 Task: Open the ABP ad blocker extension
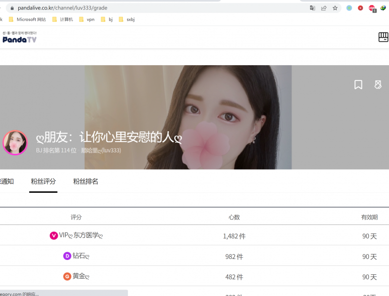(x=372, y=8)
